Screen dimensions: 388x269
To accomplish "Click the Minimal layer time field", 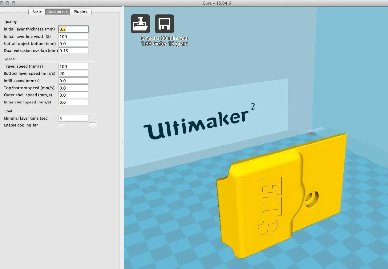I will pyautogui.click(x=73, y=118).
